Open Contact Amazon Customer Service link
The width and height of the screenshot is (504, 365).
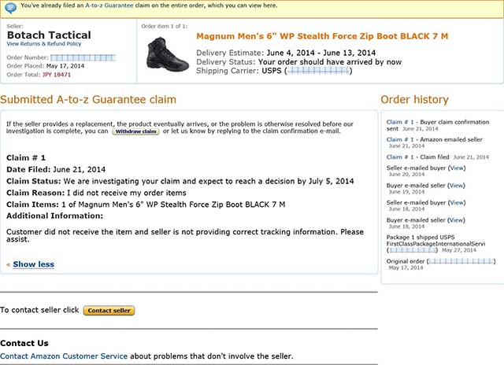[x=64, y=356]
